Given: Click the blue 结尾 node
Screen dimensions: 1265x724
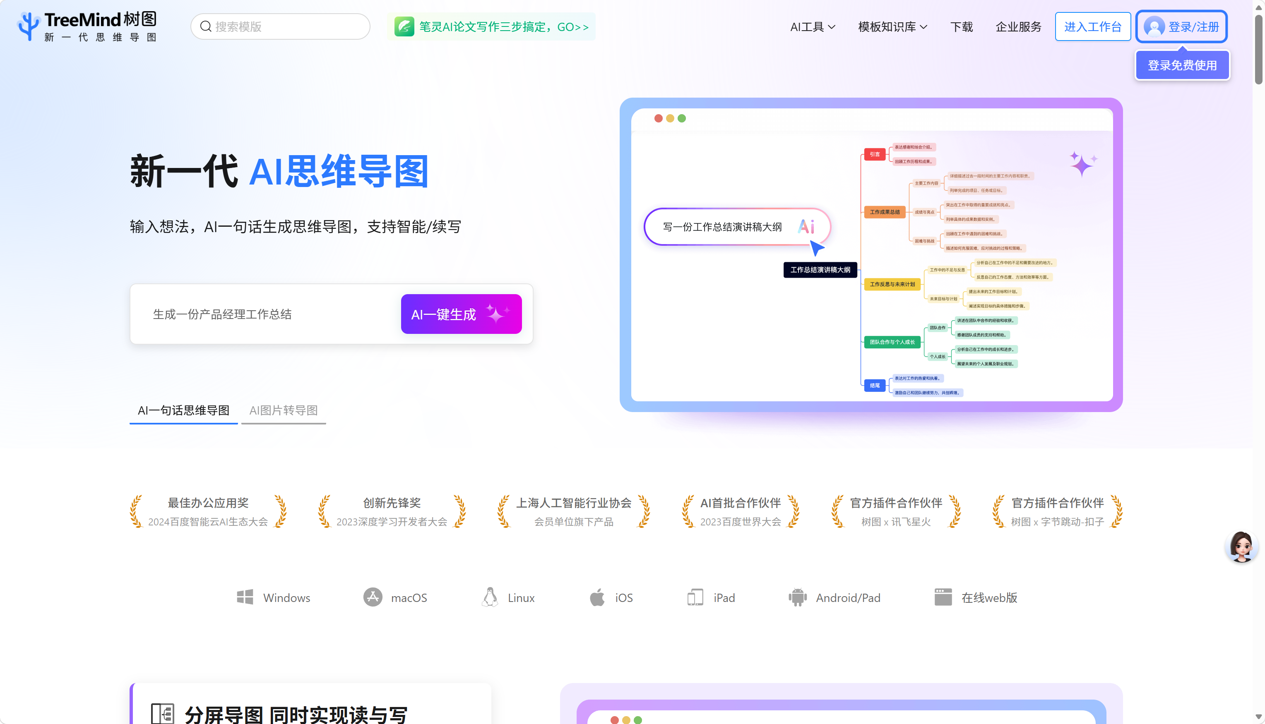Looking at the screenshot, I should (875, 385).
